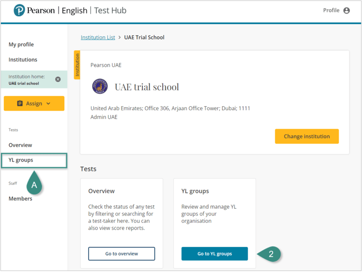The width and height of the screenshot is (362, 274).
Task: Follow the Institution List breadcrumb link
Action: [x=98, y=37]
